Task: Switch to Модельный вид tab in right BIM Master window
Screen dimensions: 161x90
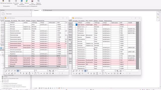Action: click(x=108, y=21)
